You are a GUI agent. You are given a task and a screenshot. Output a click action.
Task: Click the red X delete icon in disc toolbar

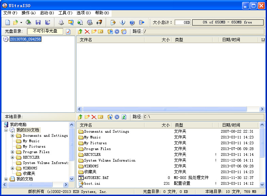click(87, 32)
